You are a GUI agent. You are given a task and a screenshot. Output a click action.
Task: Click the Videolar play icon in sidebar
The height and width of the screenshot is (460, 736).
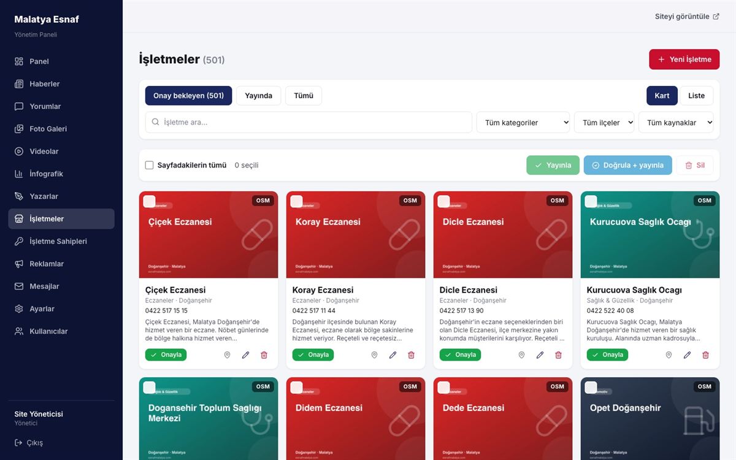[19, 151]
